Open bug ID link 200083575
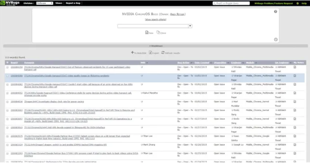310x163 pixels. coord(17,136)
